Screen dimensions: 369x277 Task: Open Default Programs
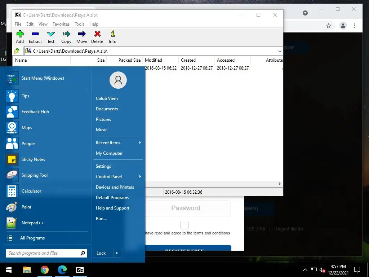(112, 198)
